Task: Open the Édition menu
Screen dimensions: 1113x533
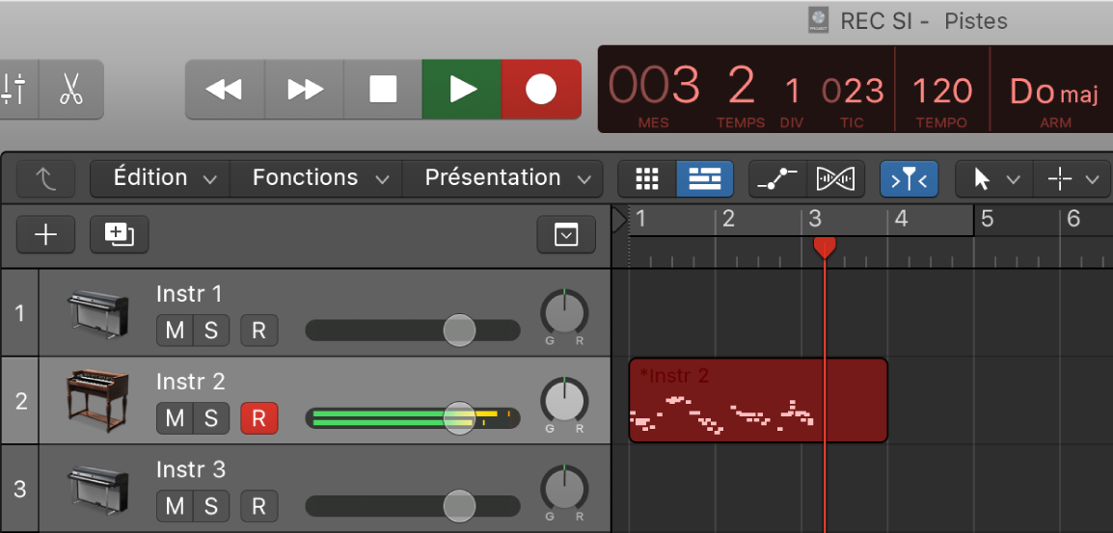Action: [160, 178]
